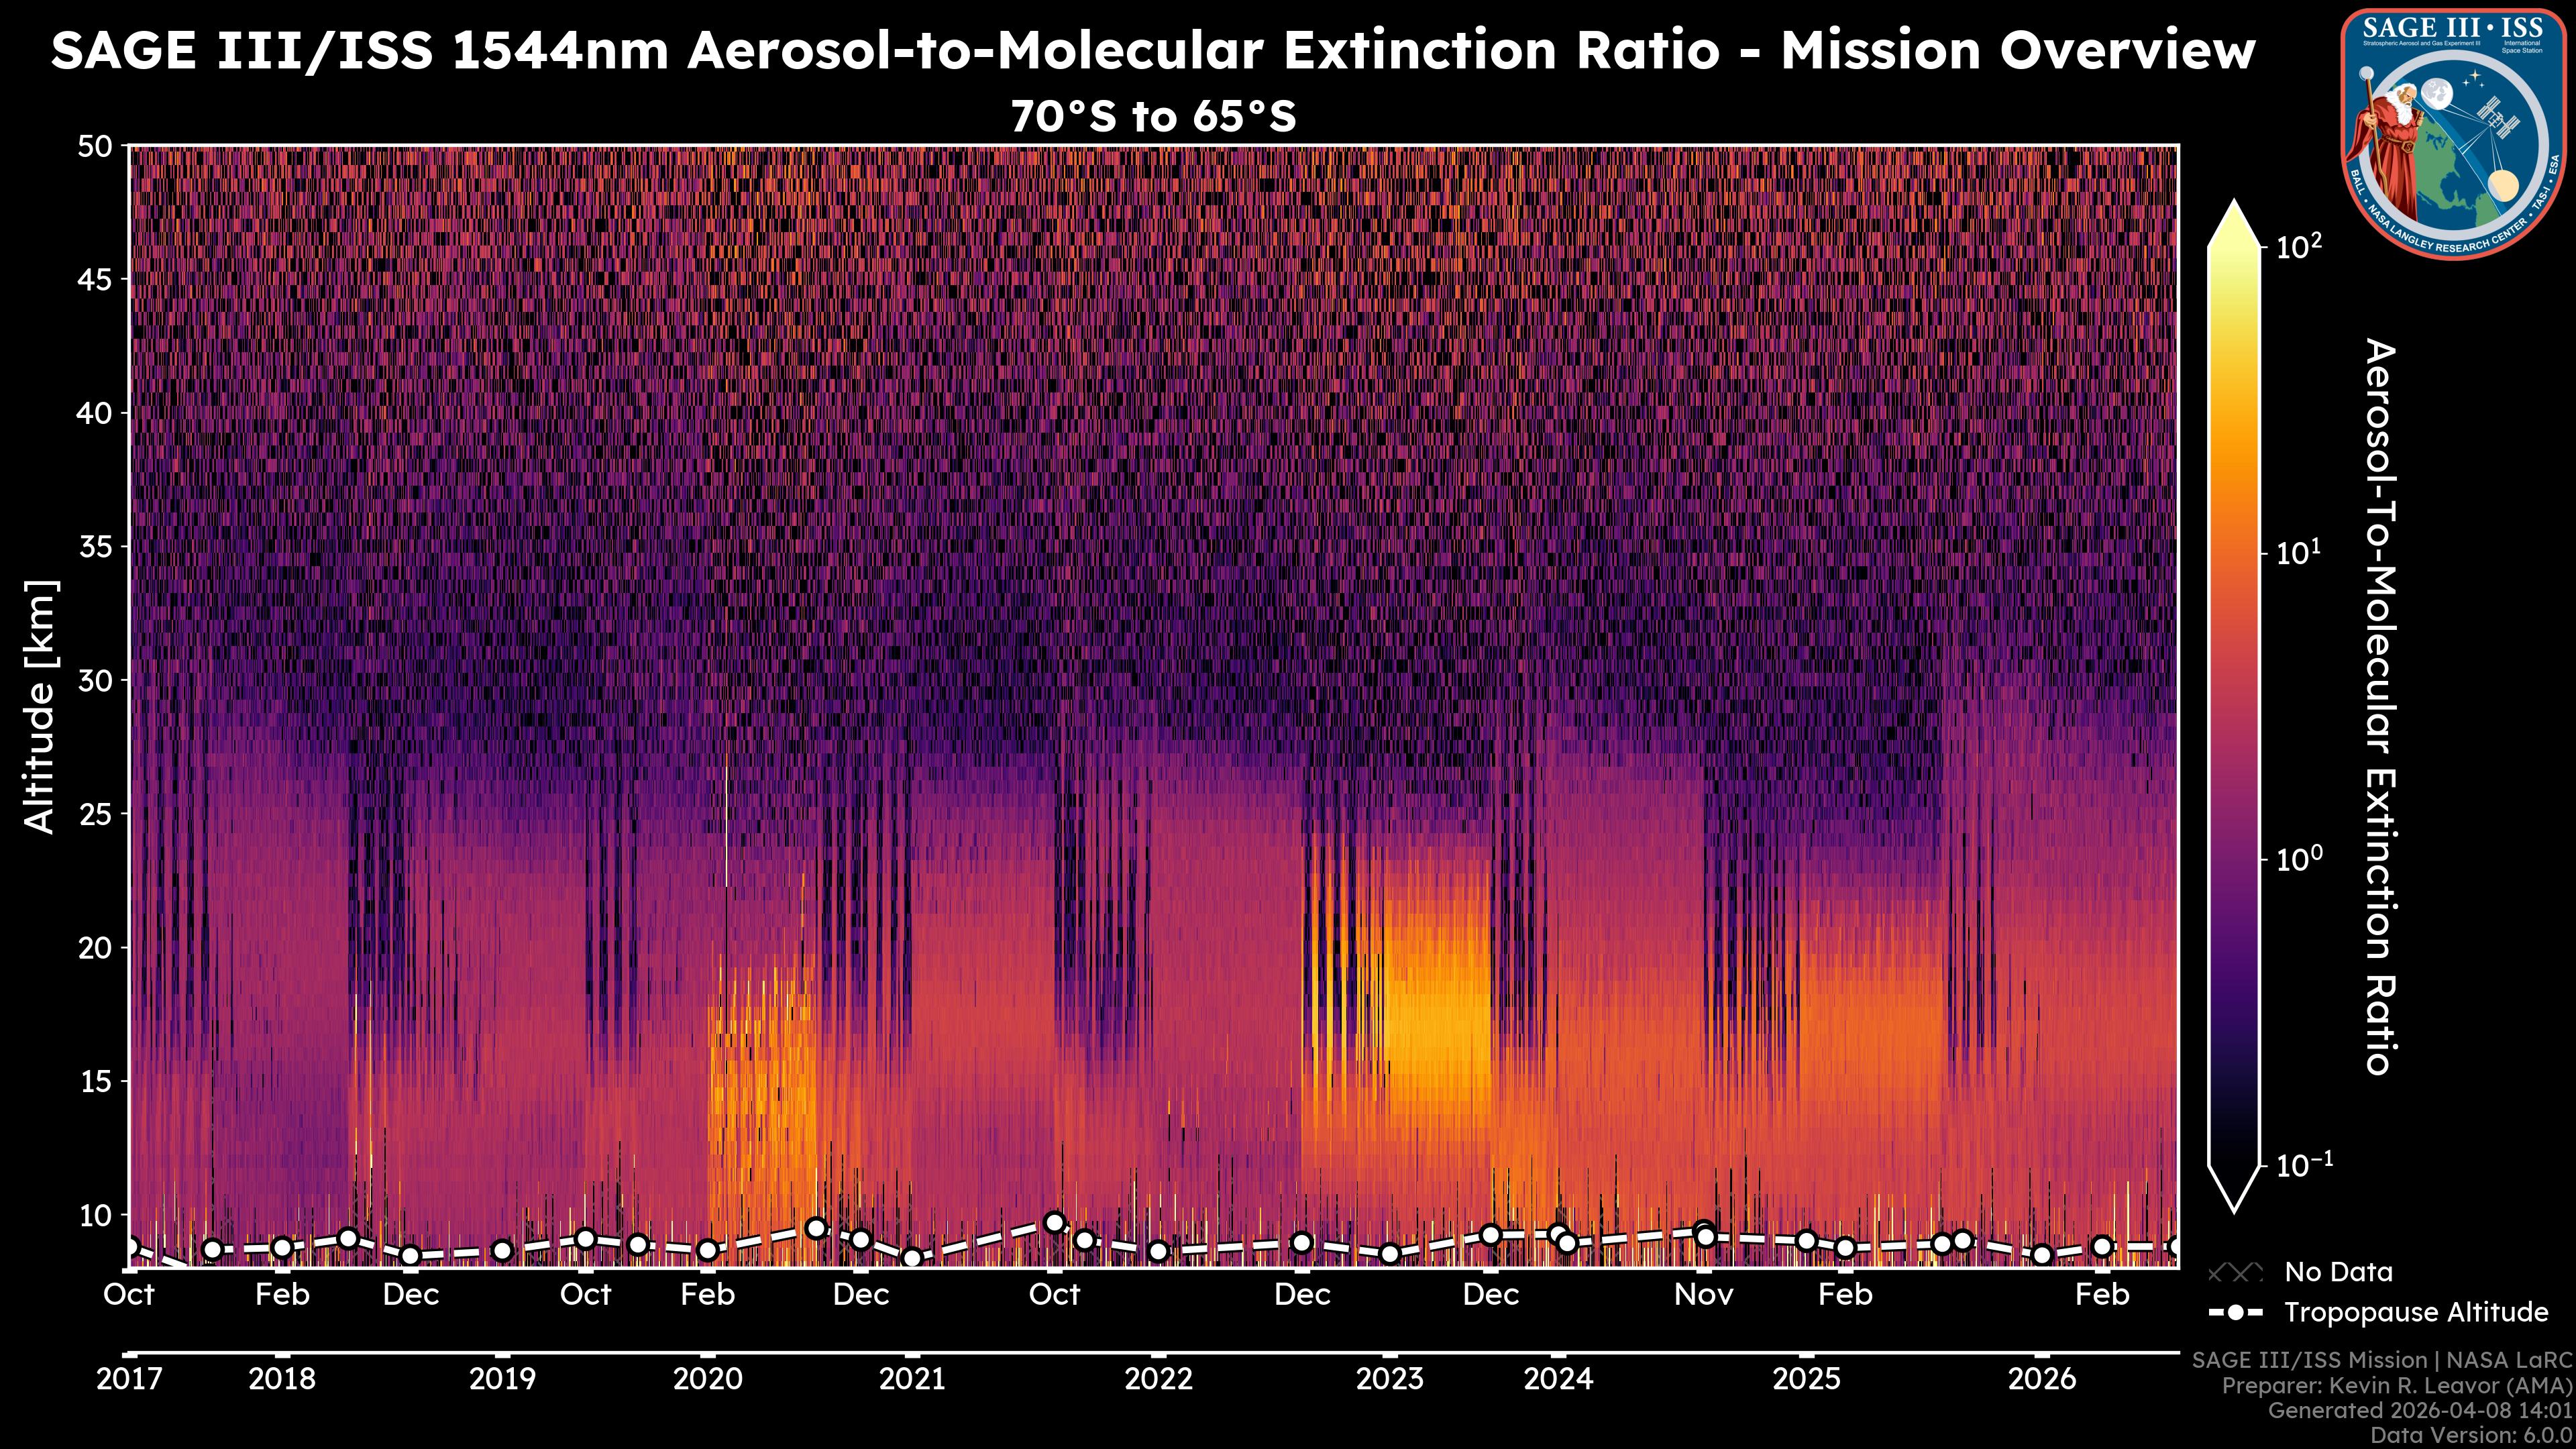Click the middle of the colorbar gradient
Viewport: 2576px width, 1449px height.
coord(2235,705)
